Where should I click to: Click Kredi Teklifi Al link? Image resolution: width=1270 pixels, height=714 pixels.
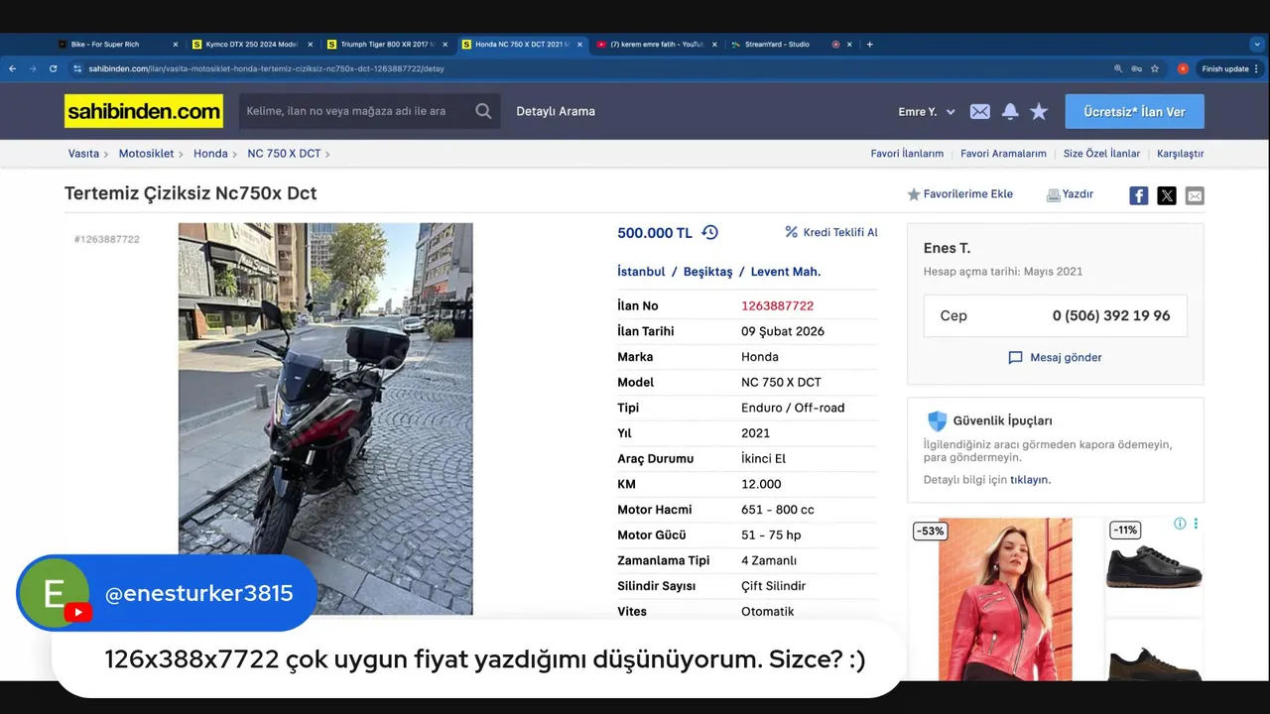point(831,232)
